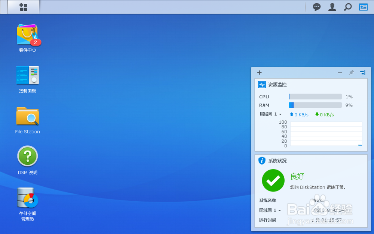Open 存储空间管理员 Storage Manager icon
The width and height of the screenshot is (374, 234).
[27, 197]
